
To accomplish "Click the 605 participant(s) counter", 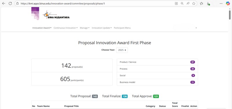I will click(x=72, y=79).
